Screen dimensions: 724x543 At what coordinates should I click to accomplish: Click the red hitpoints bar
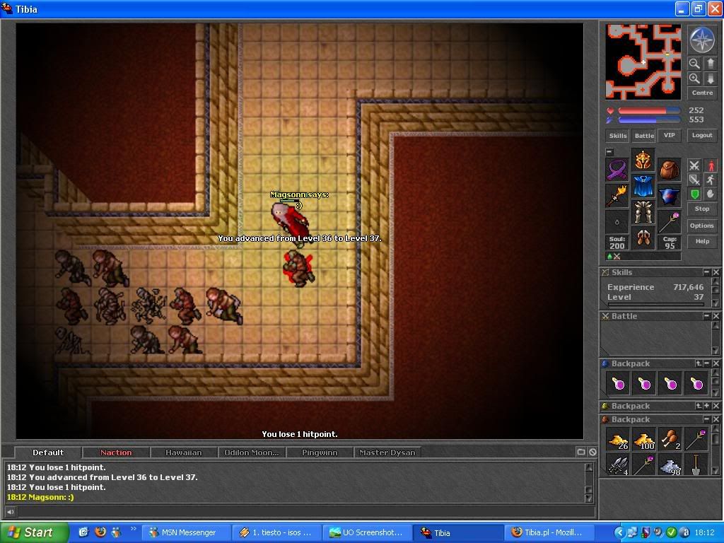tap(649, 111)
